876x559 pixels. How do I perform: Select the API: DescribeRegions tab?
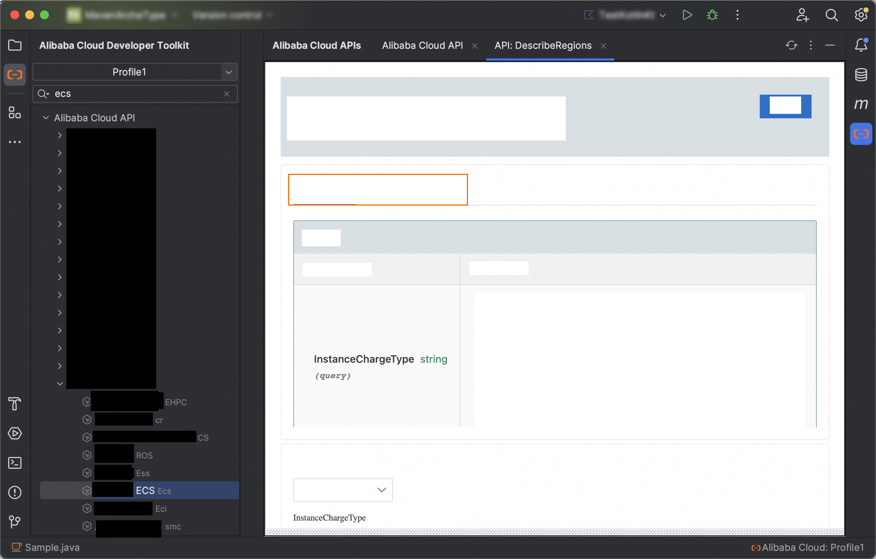pos(543,45)
